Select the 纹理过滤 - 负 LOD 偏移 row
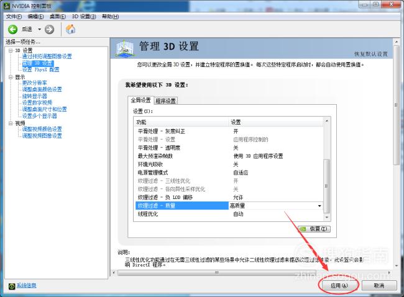The image size is (404, 297). point(229,198)
